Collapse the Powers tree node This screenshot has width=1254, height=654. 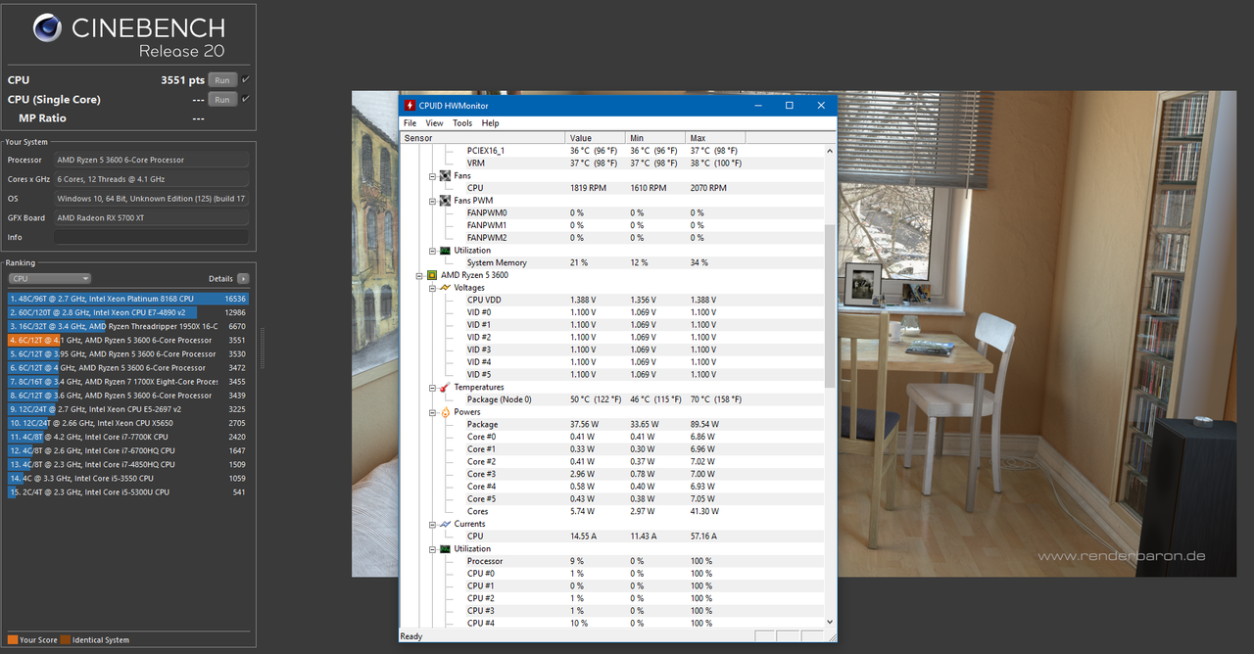(432, 412)
